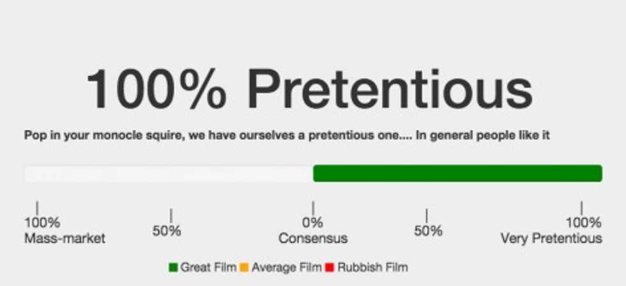The height and width of the screenshot is (286, 626).
Task: Click the empty white portion of the bar
Action: click(168, 174)
